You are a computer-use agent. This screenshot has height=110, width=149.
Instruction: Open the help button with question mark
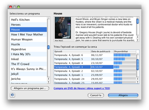[x=12, y=95]
